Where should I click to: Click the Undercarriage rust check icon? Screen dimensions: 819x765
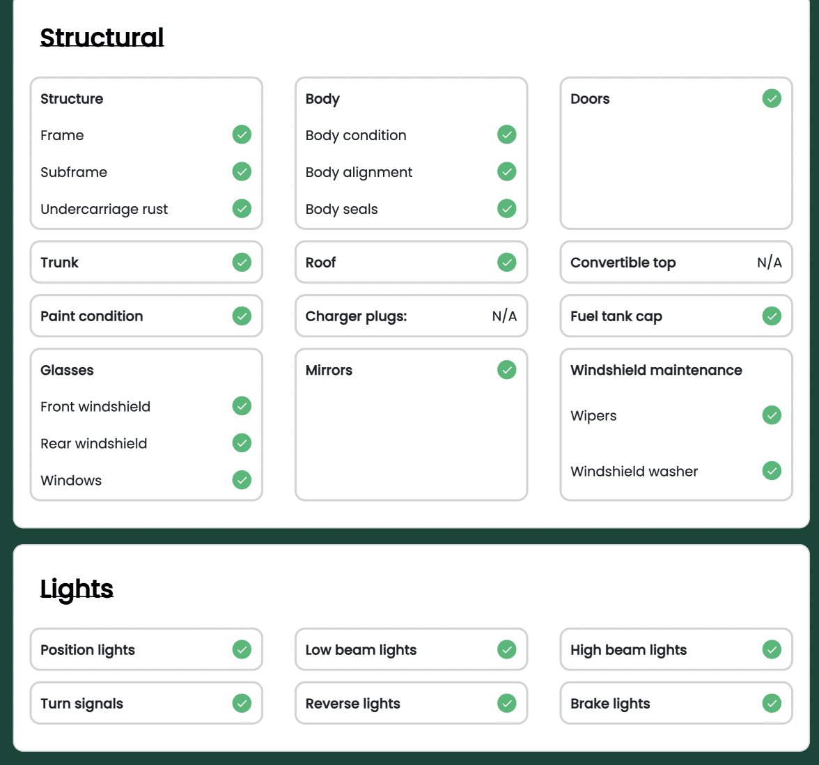[242, 208]
